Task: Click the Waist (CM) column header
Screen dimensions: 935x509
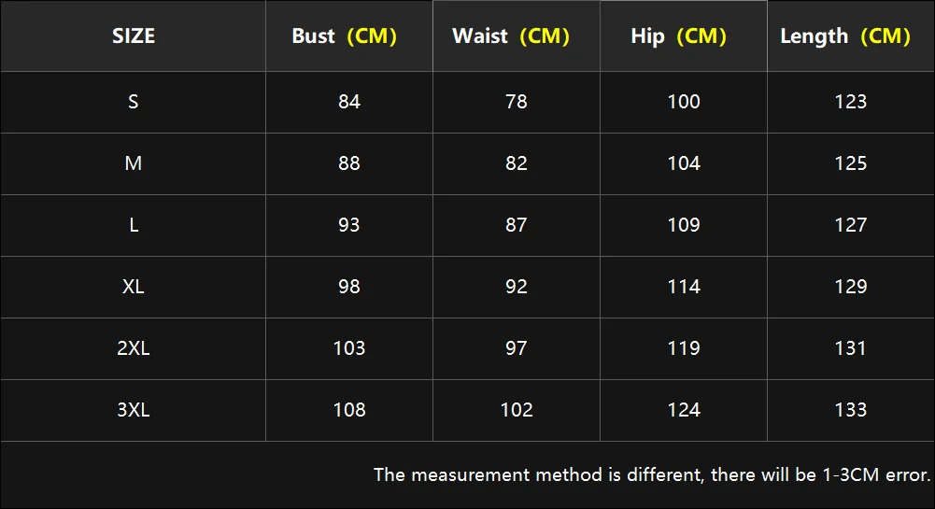Action: (x=511, y=36)
